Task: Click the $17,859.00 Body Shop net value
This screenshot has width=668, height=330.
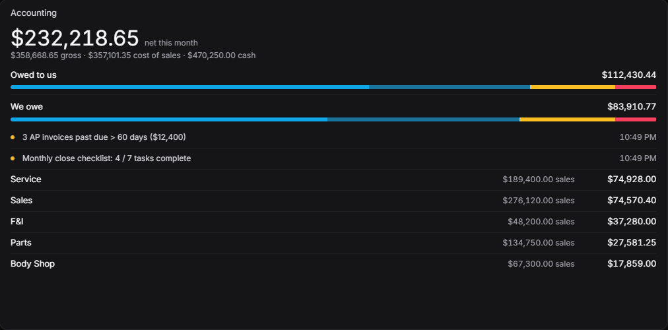Action: click(632, 263)
